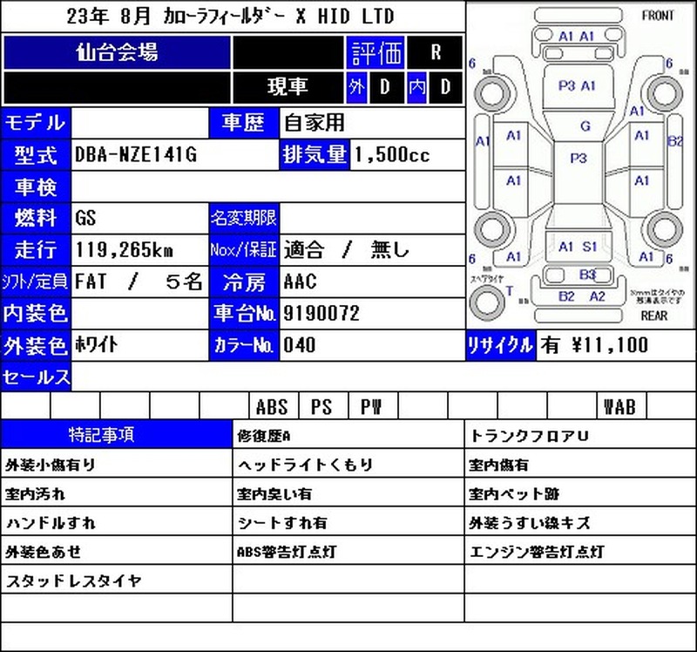This screenshot has width=697, height=652.
Task: Select the 適合 / 無し value
Action: 346,250
